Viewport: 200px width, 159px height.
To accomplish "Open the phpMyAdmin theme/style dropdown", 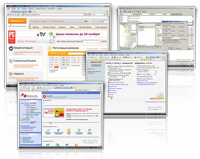I will click(151, 74).
